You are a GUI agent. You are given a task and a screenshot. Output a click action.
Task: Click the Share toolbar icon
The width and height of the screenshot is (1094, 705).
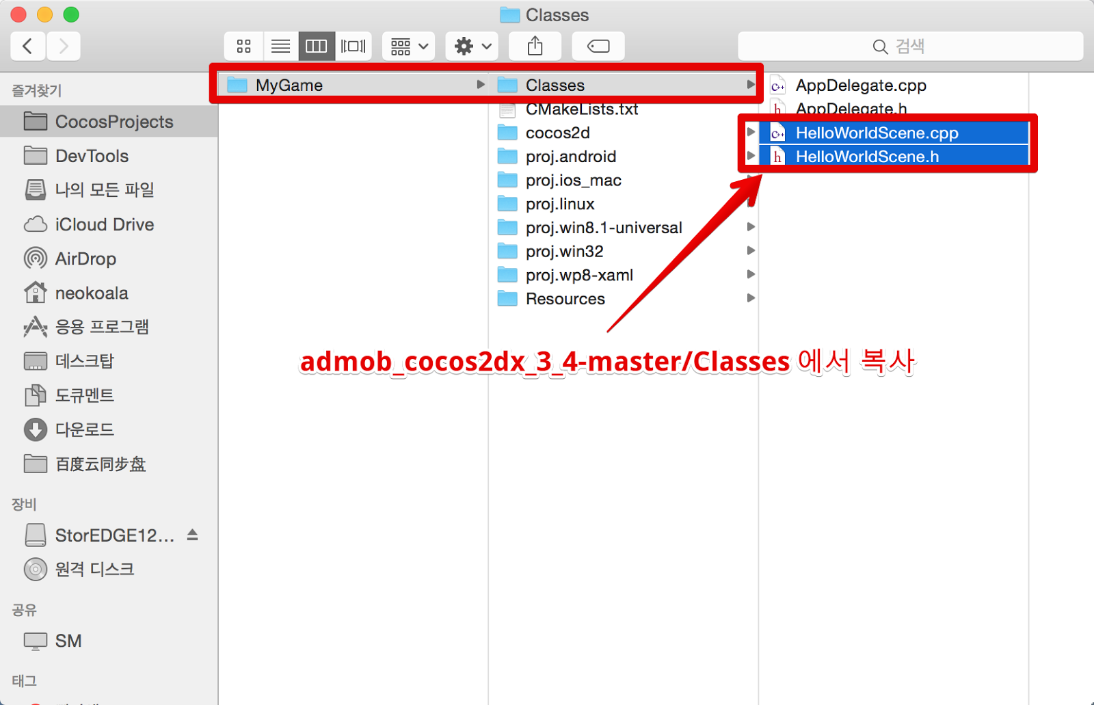pyautogui.click(x=535, y=46)
